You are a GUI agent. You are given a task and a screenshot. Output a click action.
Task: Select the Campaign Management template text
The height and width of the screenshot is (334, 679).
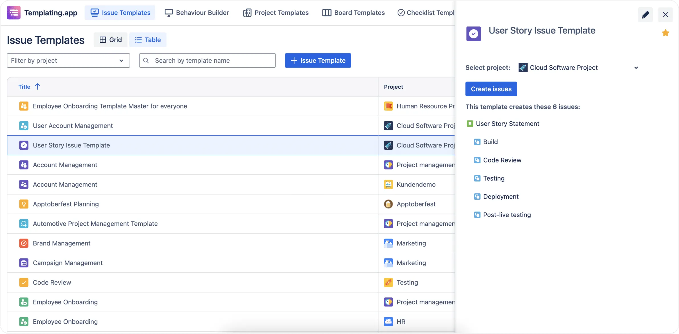68,263
